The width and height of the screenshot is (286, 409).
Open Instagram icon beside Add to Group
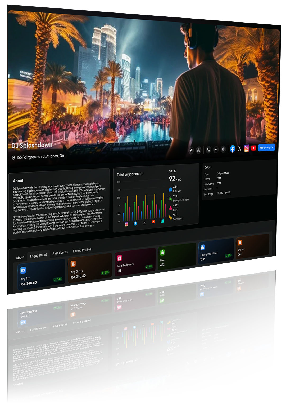pos(247,148)
